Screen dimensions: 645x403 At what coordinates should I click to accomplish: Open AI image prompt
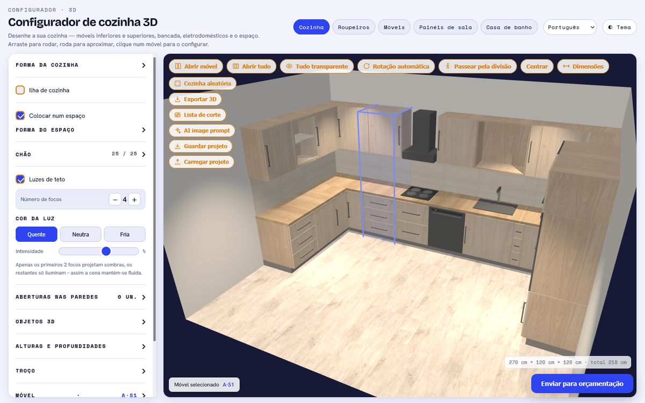[202, 131]
